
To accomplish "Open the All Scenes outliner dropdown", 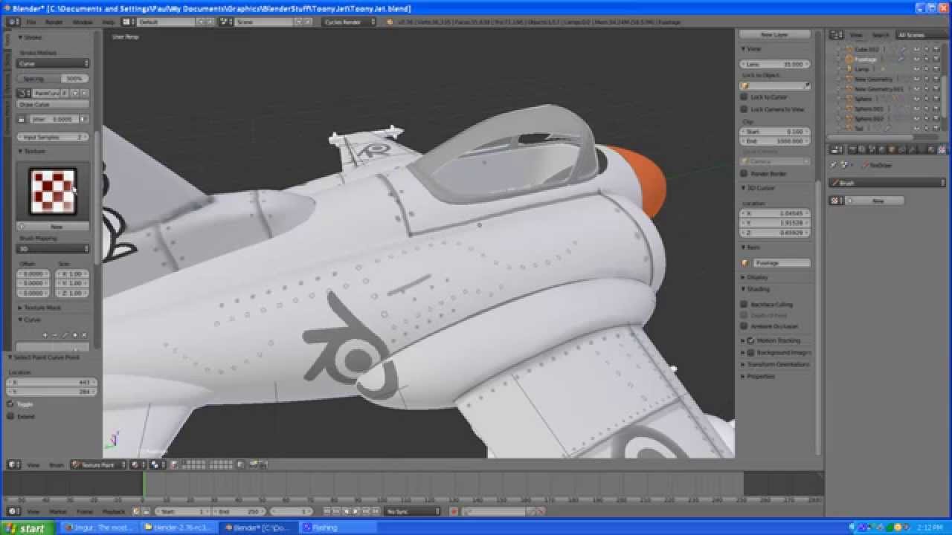I will tap(921, 35).
